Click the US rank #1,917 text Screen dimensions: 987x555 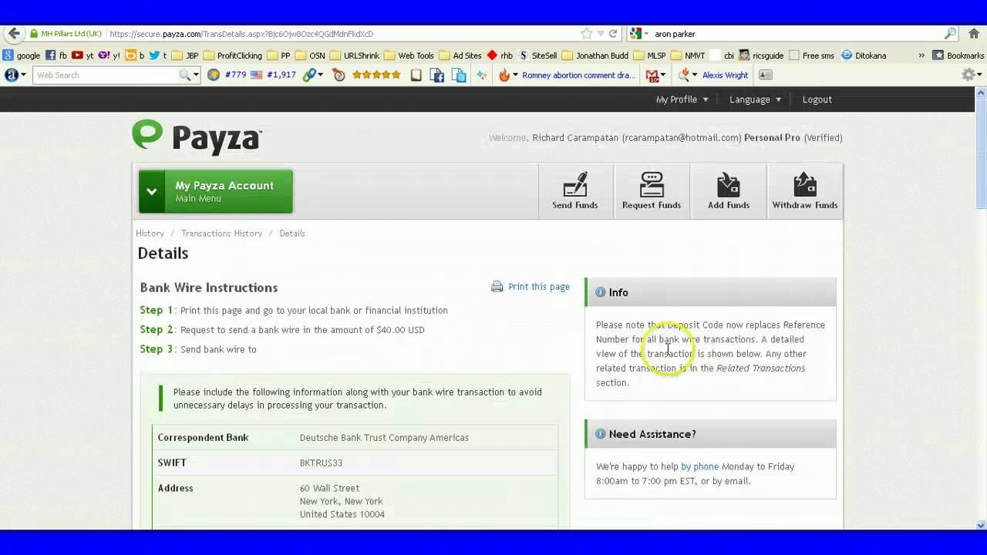coord(281,76)
